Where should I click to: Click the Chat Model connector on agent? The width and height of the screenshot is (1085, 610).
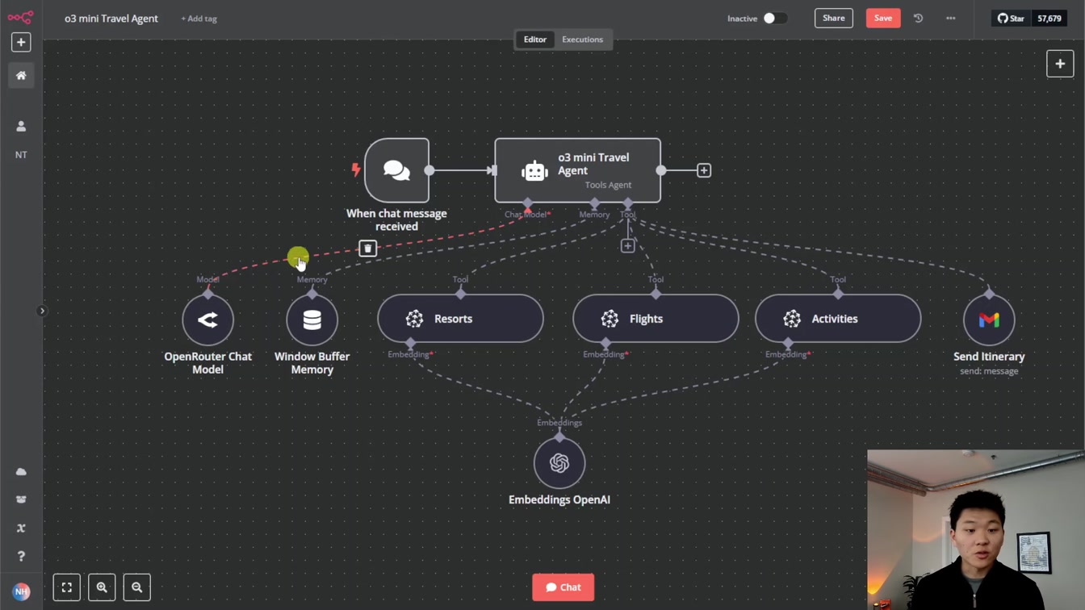[528, 203]
